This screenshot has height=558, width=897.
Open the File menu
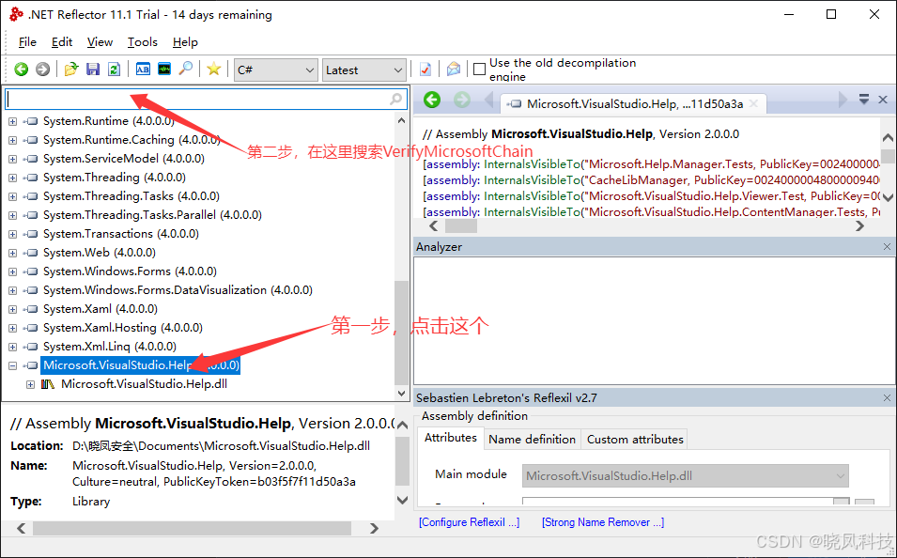27,42
